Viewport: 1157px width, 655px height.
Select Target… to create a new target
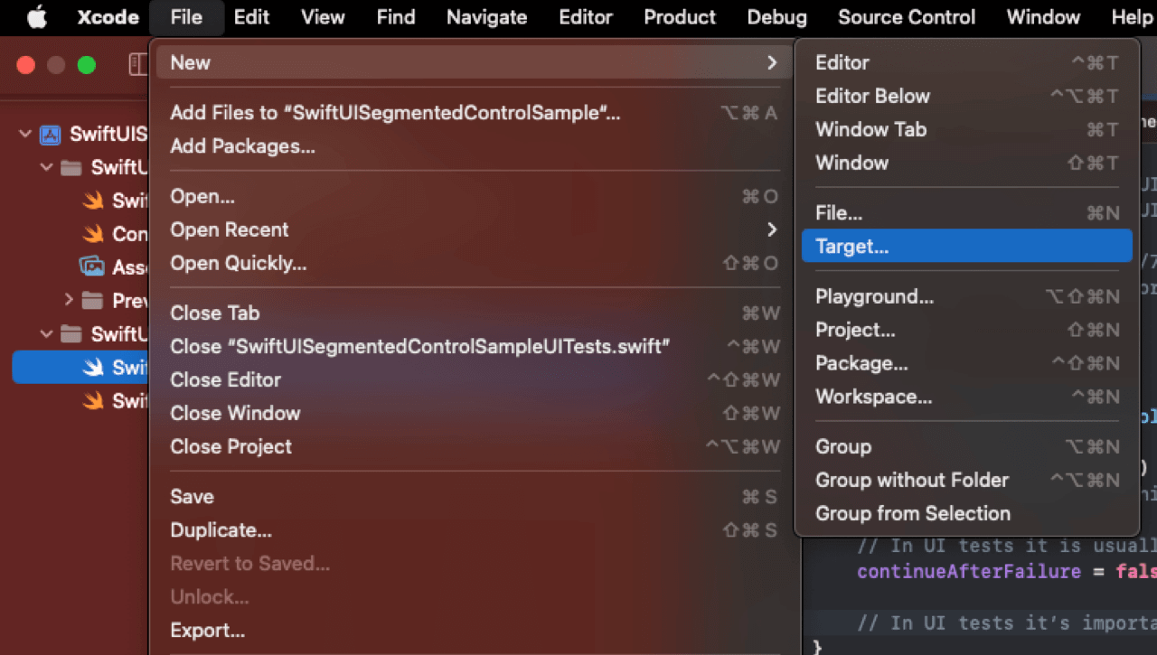[x=966, y=245]
